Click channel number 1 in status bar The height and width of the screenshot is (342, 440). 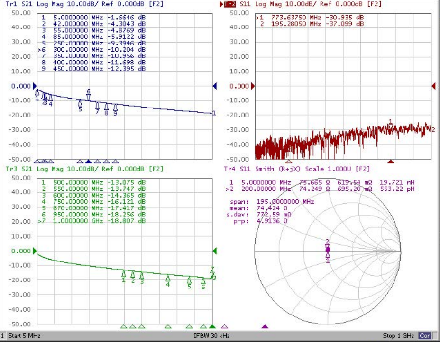[2, 335]
